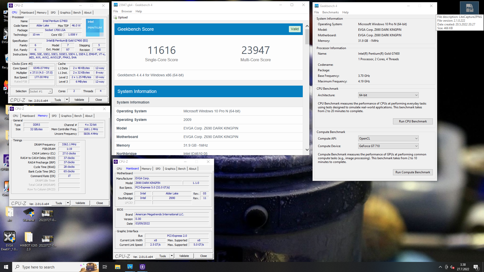
Task: Click Run Compute Benchmark
Action: (413, 172)
